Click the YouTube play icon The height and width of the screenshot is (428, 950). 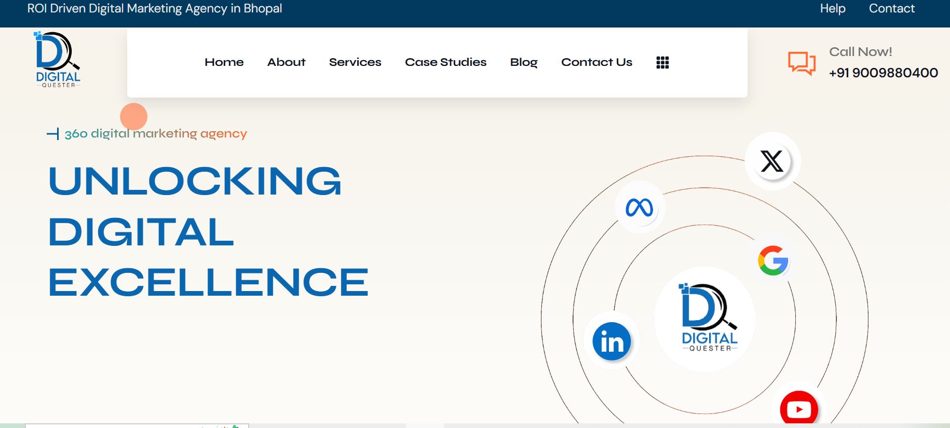point(798,409)
